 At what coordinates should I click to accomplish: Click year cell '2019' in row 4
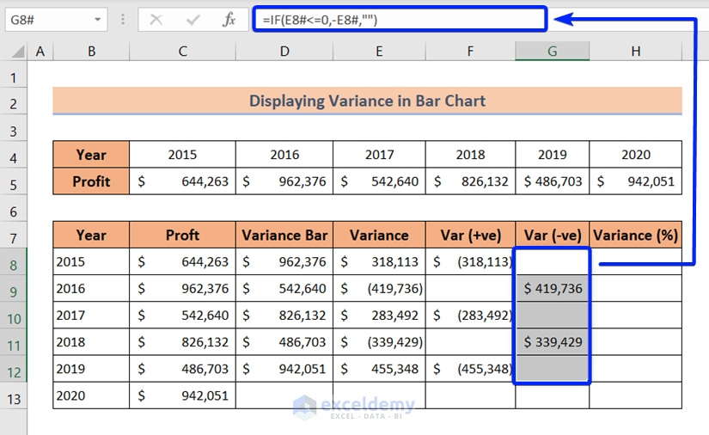(x=552, y=155)
